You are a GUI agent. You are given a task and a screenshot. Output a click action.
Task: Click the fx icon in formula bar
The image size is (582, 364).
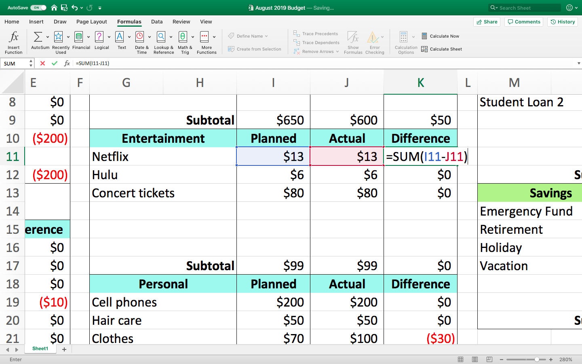[x=67, y=63]
